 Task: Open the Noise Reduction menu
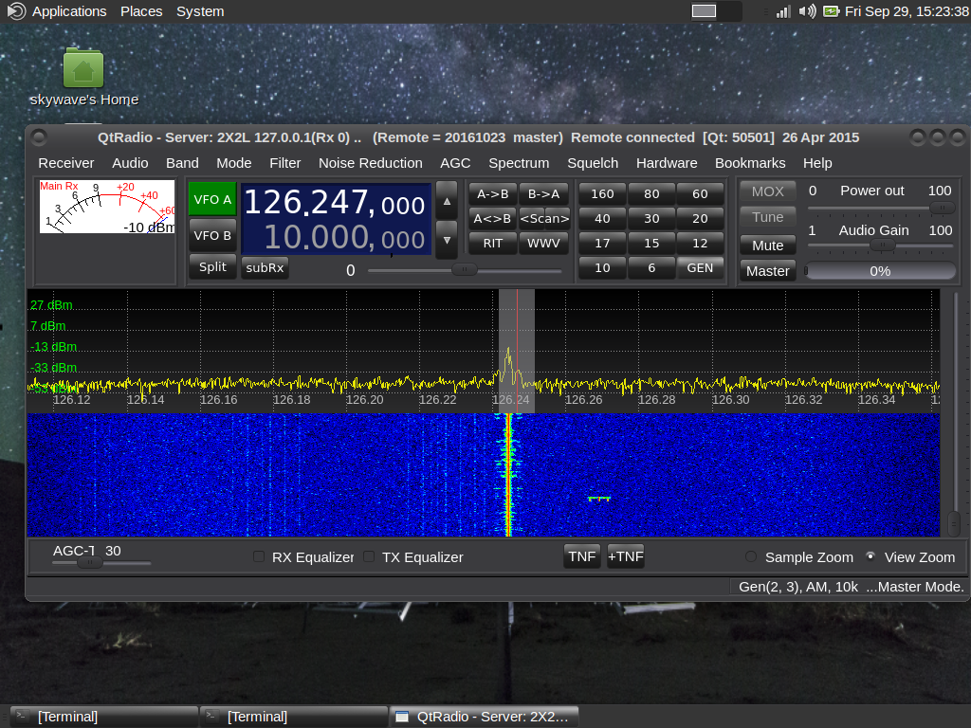pyautogui.click(x=371, y=163)
